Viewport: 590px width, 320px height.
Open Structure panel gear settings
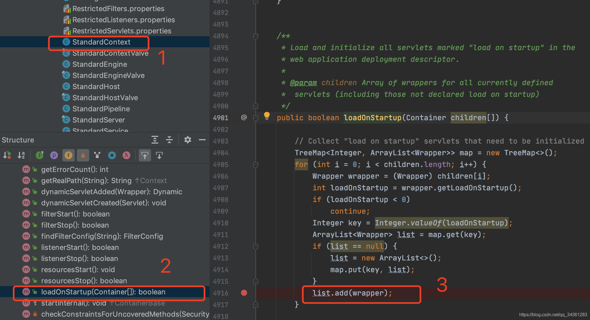[x=188, y=140]
